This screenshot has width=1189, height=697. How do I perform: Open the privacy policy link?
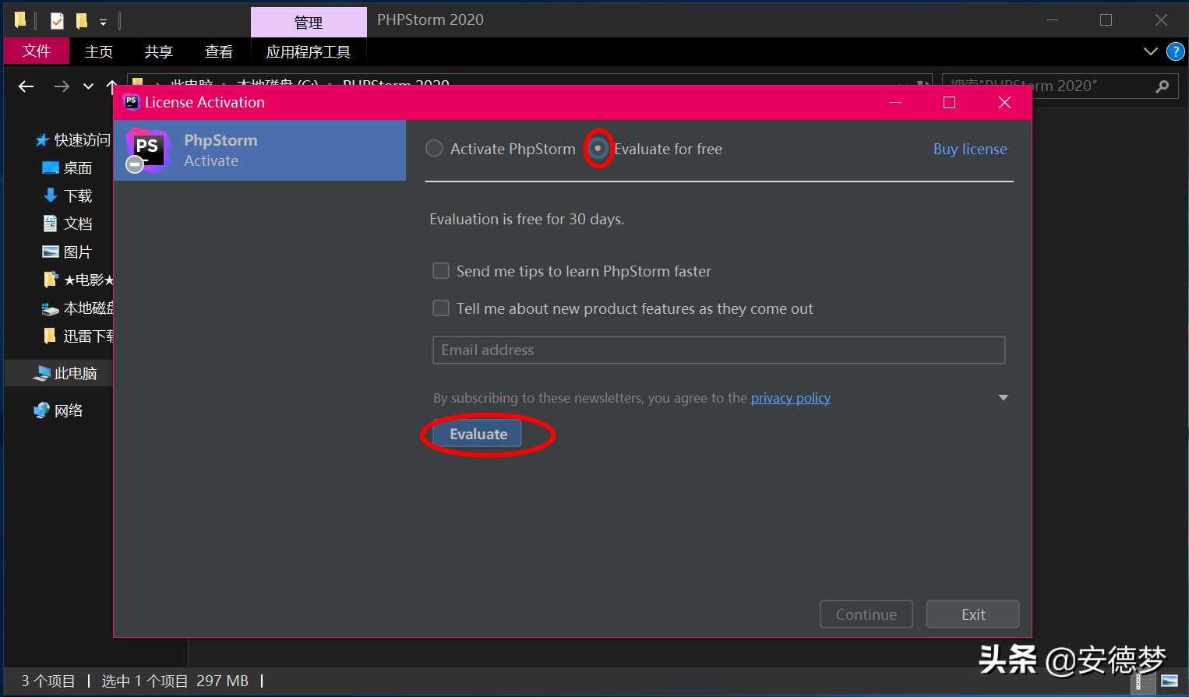(790, 398)
